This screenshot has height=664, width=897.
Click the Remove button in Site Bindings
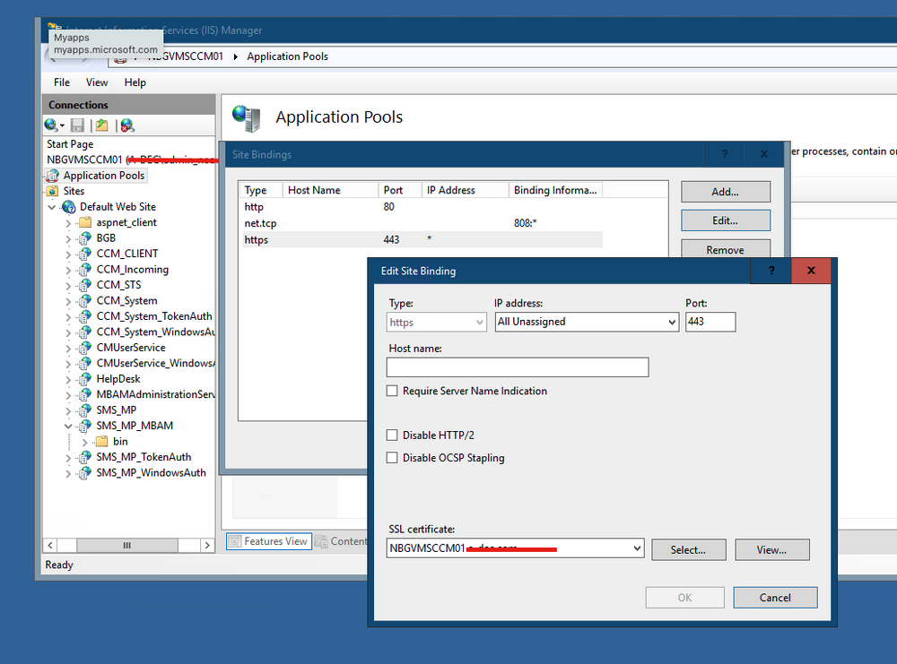(726, 250)
